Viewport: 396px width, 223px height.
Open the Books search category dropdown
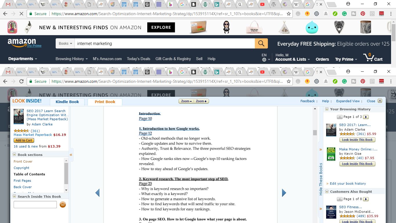pos(65,44)
